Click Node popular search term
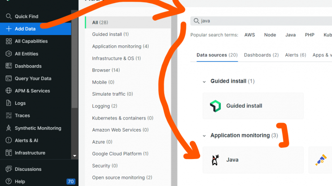This screenshot has height=186, width=332. point(270,35)
